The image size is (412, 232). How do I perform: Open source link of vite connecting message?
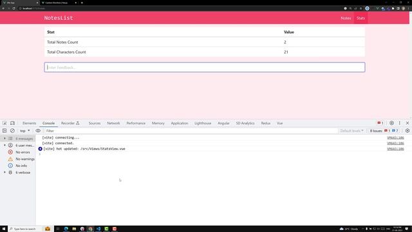395,137
